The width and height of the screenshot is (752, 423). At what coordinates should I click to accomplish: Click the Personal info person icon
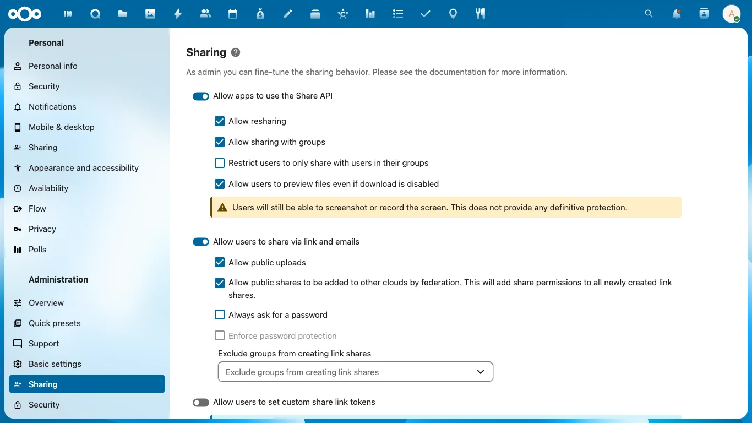tap(18, 66)
